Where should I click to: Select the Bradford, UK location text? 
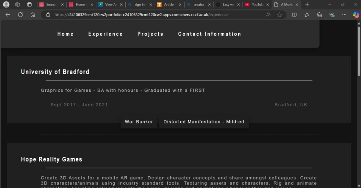click(291, 104)
